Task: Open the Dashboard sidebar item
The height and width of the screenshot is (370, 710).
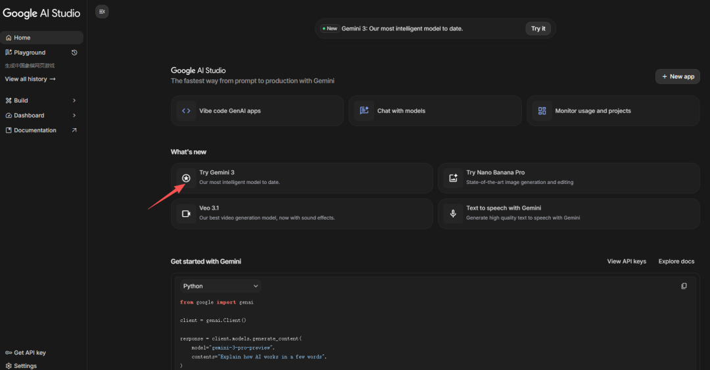Action: tap(41, 116)
